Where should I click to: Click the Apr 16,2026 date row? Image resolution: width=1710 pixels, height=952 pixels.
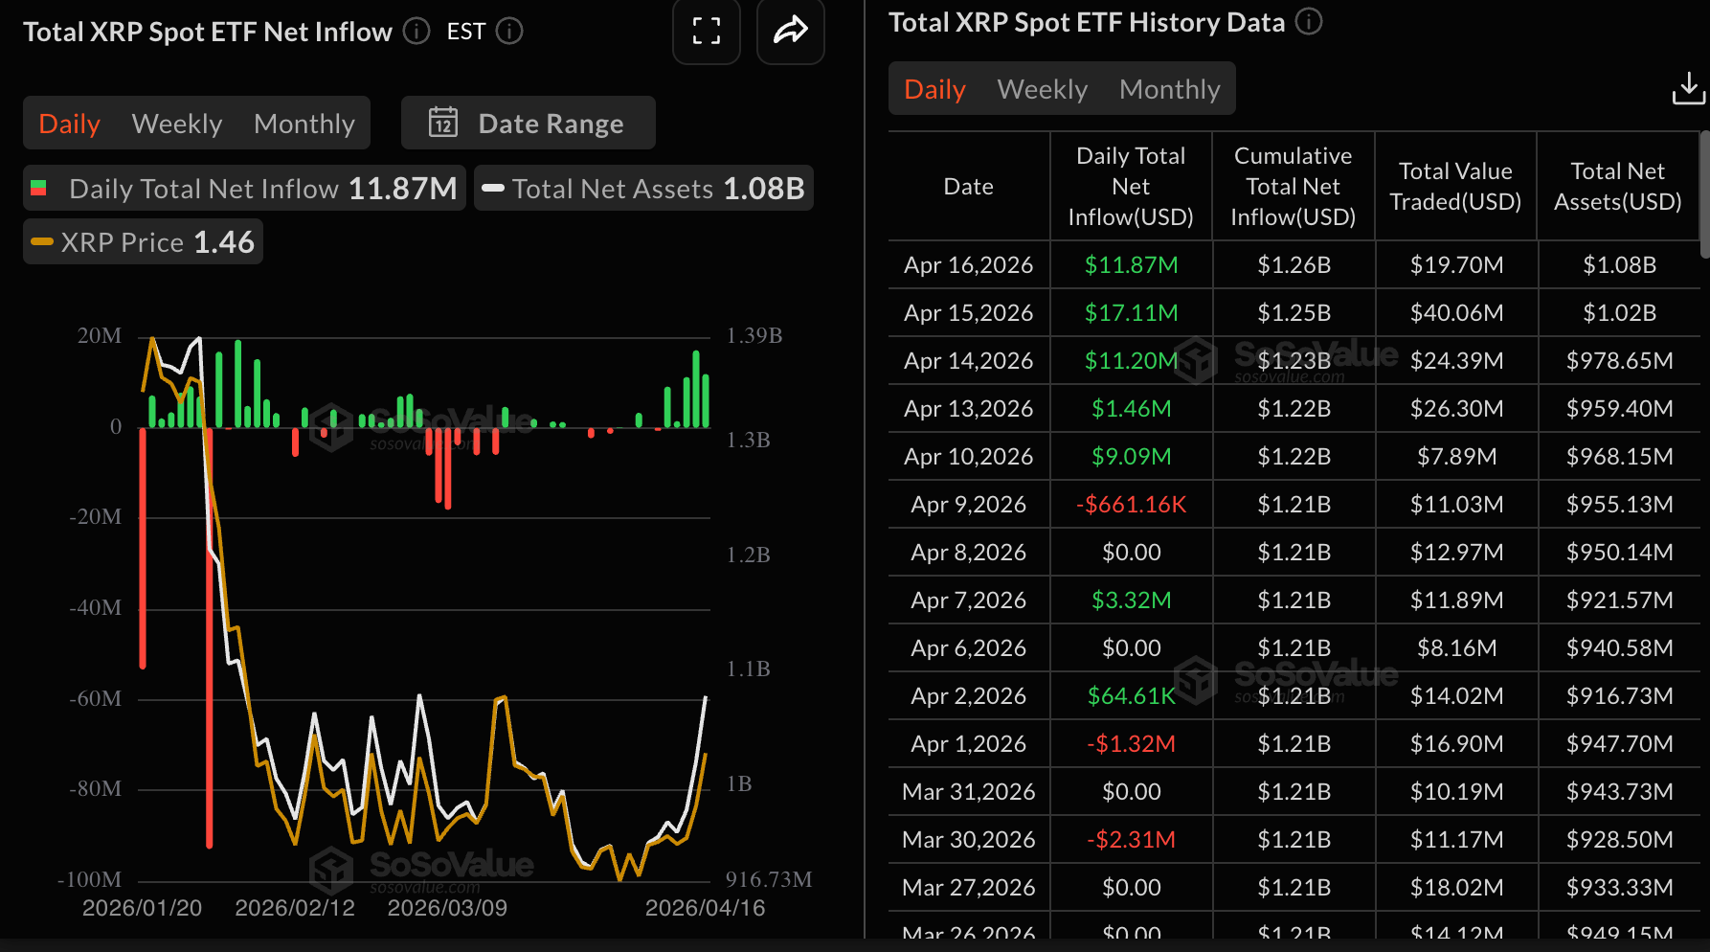968,265
